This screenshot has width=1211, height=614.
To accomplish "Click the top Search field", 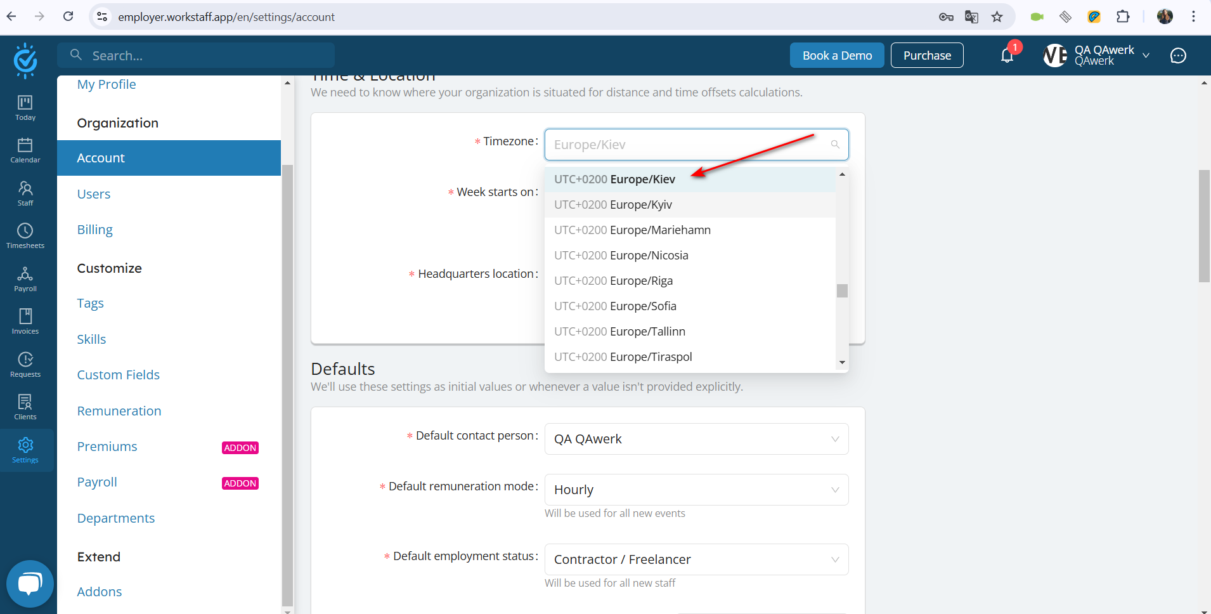I will point(196,55).
